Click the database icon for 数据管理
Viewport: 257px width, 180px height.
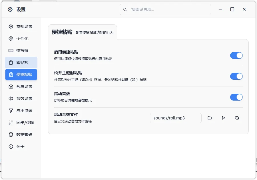point(11,134)
